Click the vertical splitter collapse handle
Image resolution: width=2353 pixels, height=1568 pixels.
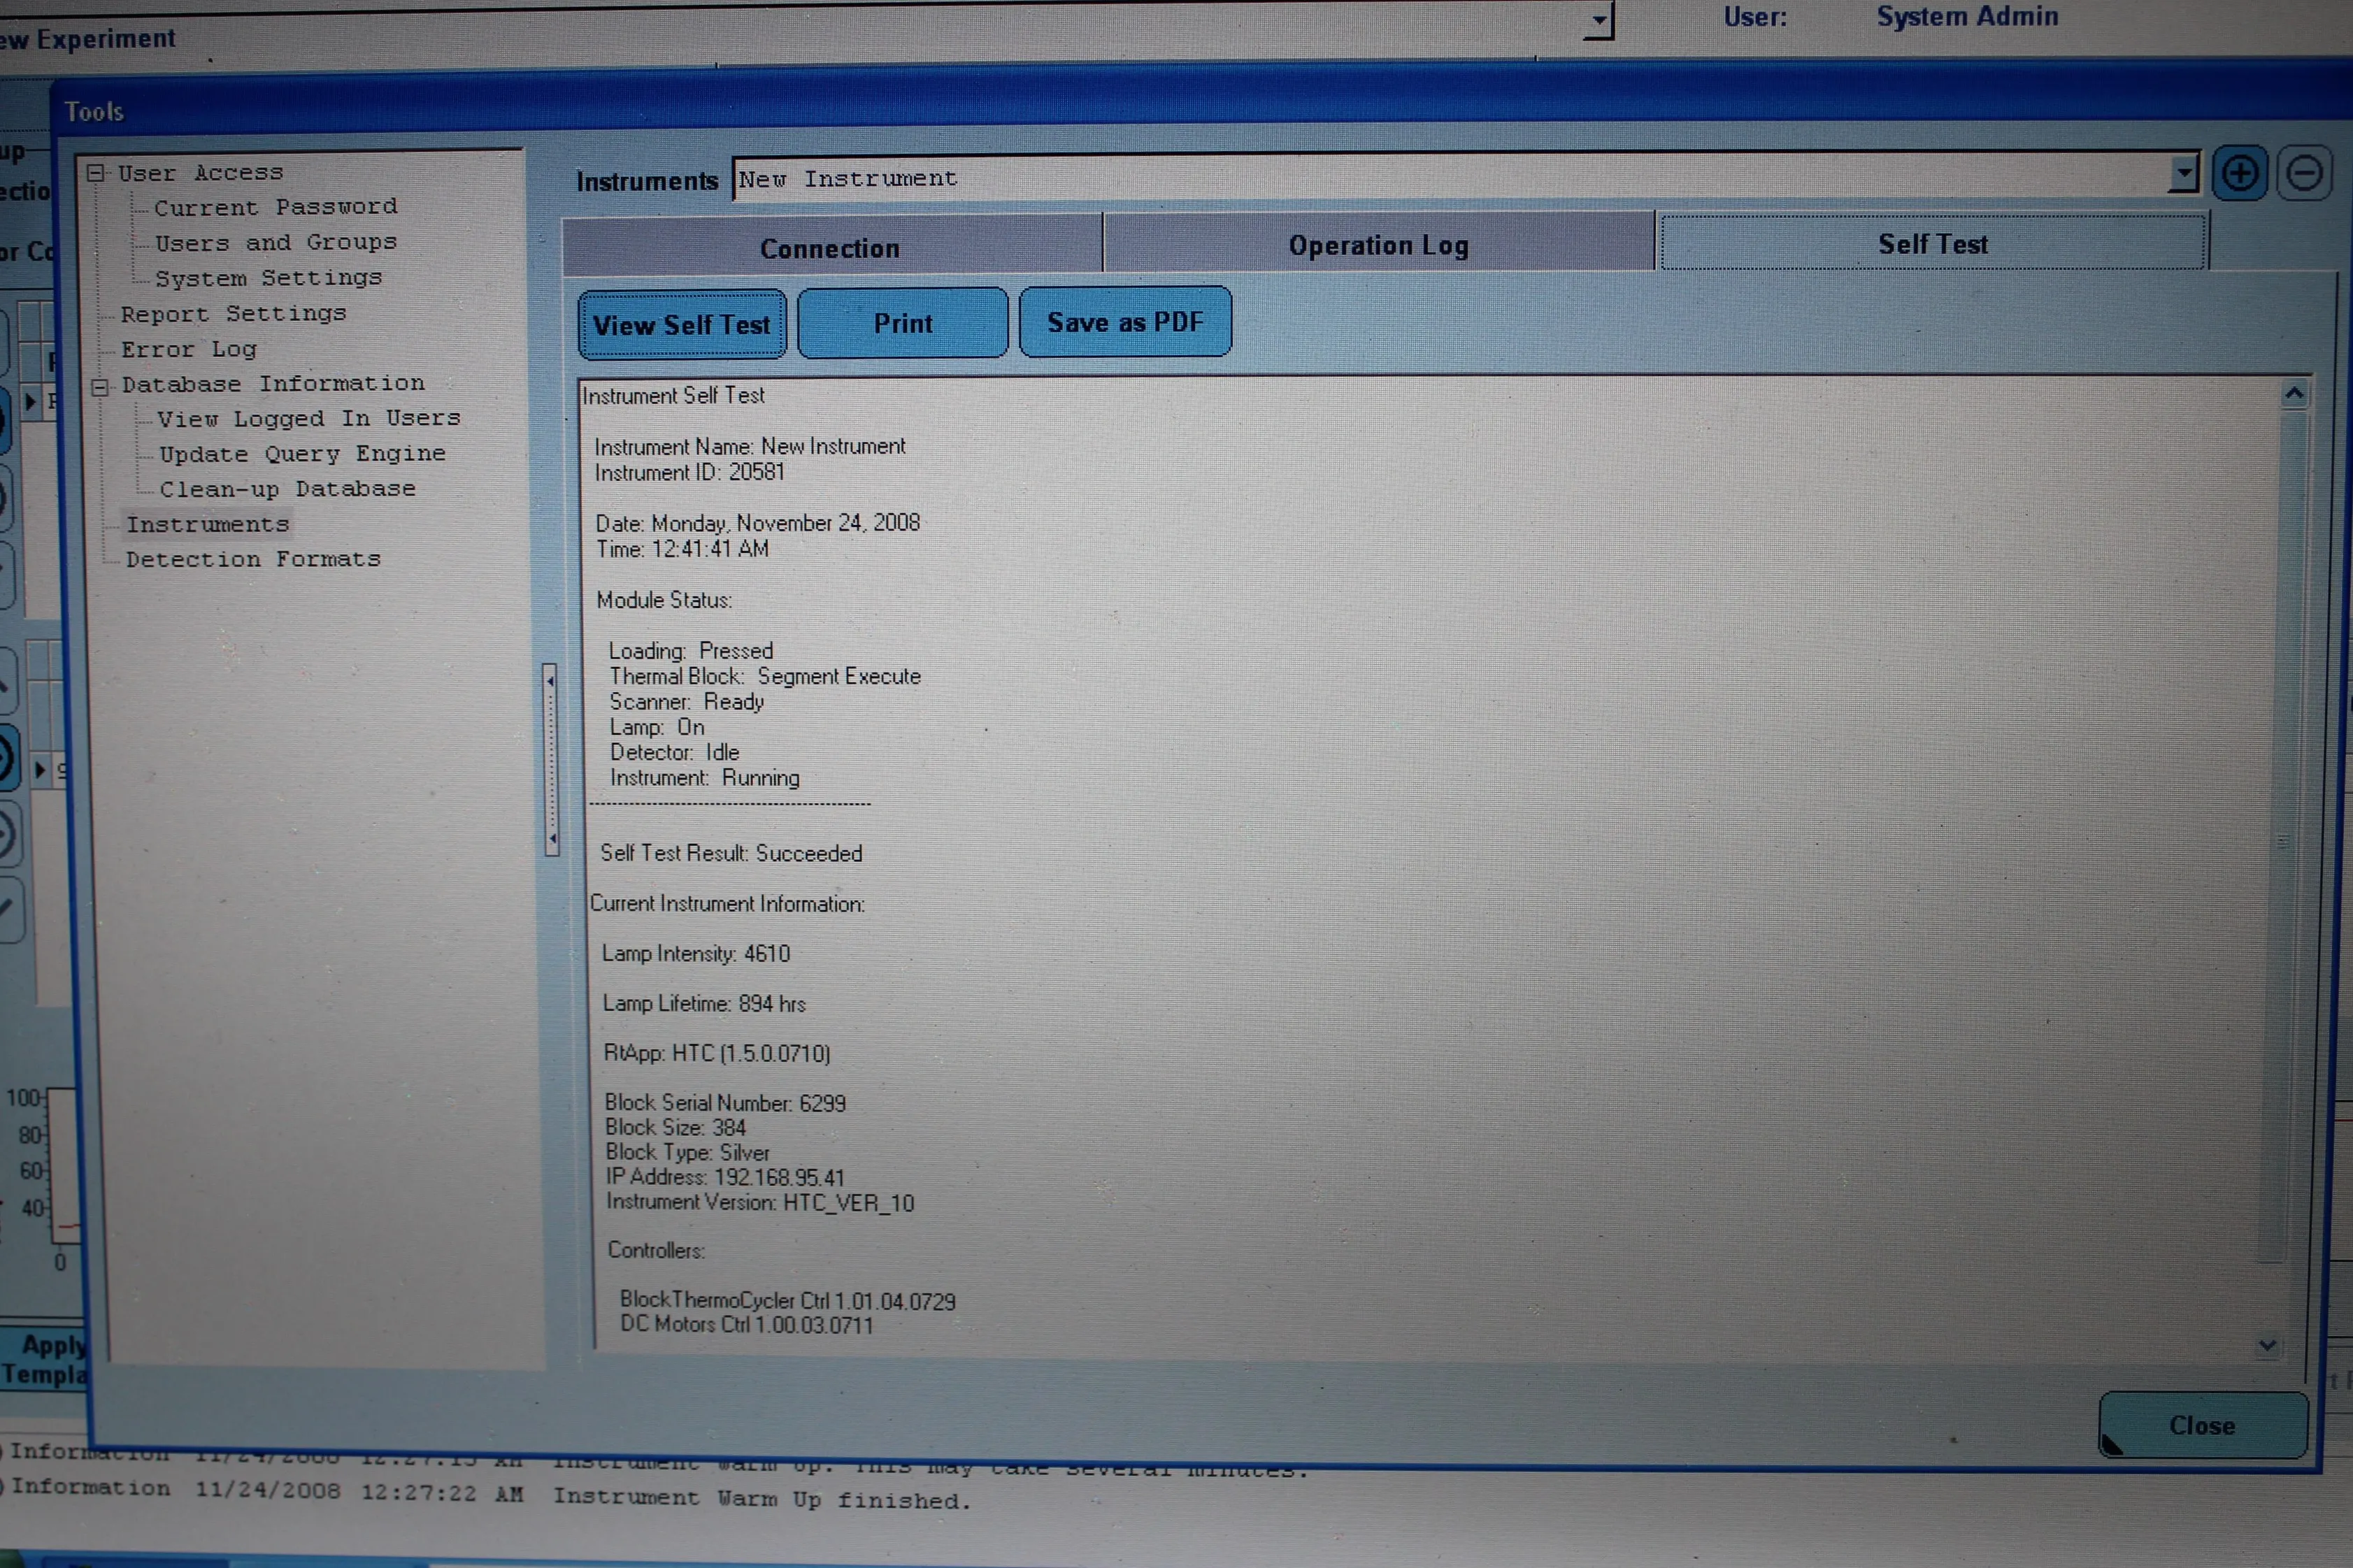coord(551,760)
